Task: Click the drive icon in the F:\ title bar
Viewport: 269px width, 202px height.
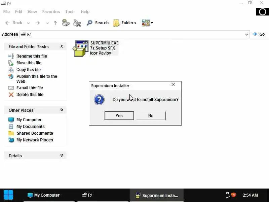Action: coord(3,3)
